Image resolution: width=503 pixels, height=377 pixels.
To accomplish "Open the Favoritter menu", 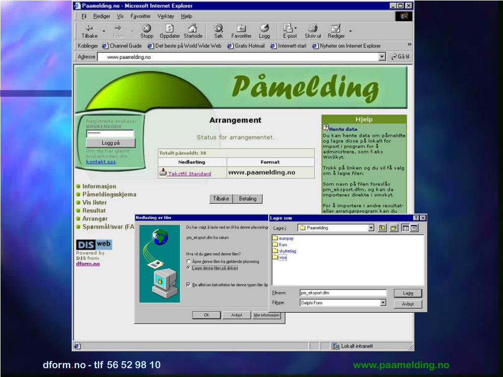I will pyautogui.click(x=140, y=16).
